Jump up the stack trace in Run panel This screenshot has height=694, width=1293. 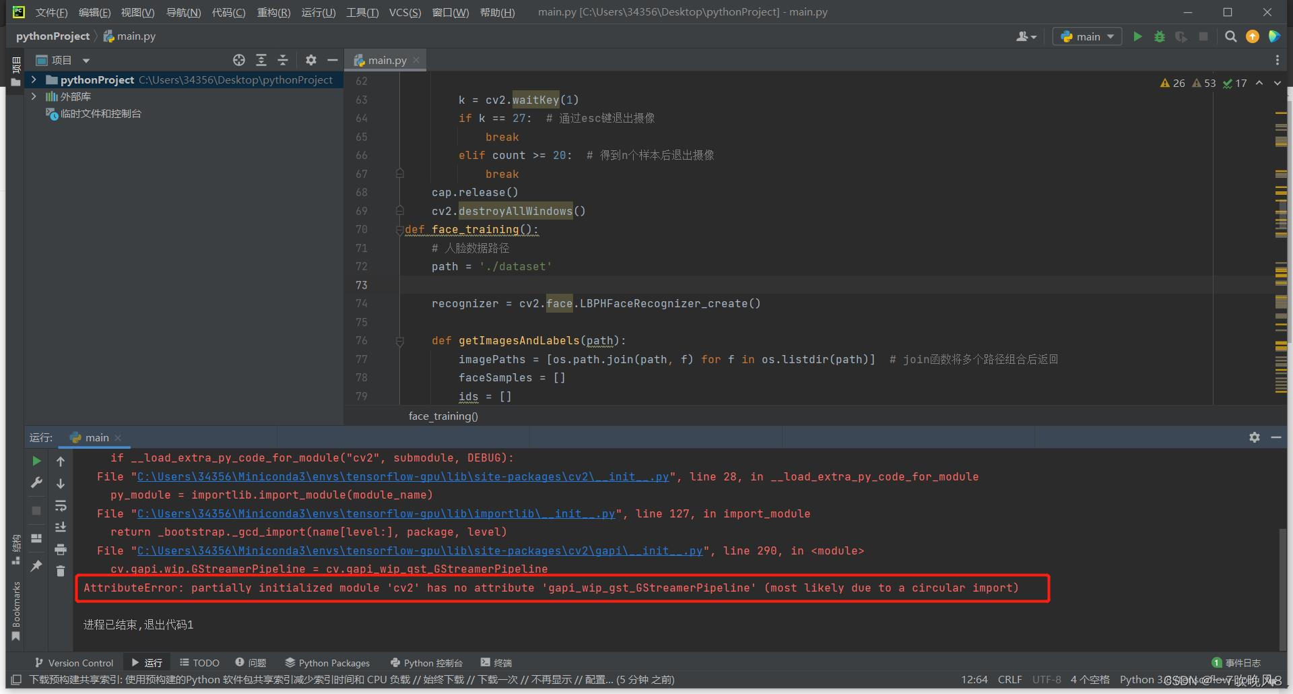(61, 462)
